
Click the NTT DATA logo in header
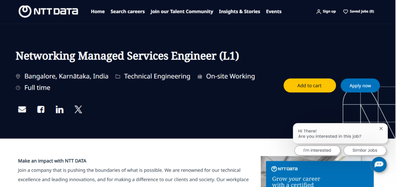coord(48,11)
